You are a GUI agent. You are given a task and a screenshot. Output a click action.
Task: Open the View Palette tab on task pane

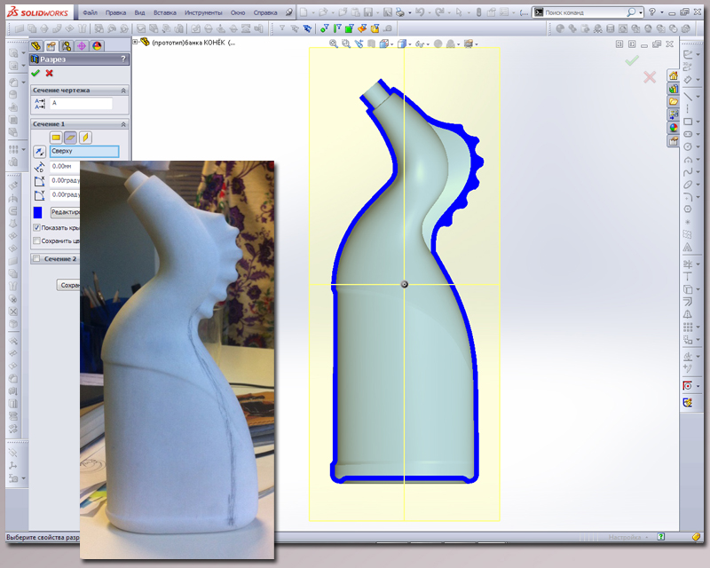pyautogui.click(x=674, y=115)
